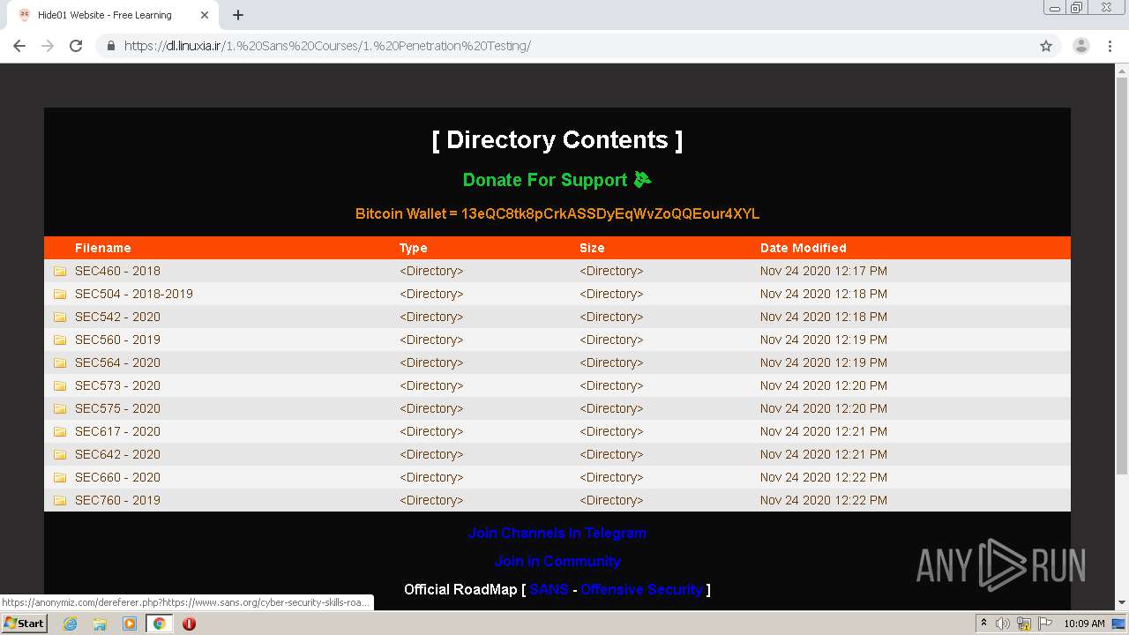Viewport: 1129px width, 635px height.
Task: Click the Chrome taskbar icon
Action: 160,624
